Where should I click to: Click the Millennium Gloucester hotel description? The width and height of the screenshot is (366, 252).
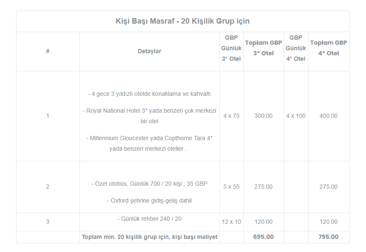pyautogui.click(x=149, y=144)
